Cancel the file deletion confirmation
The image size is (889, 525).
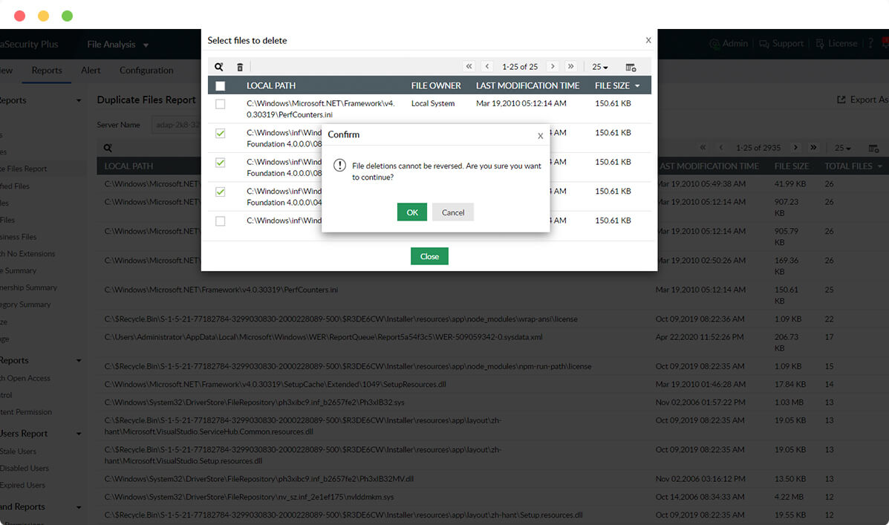(x=453, y=212)
